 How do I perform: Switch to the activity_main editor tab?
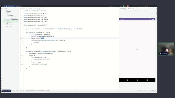22,8
